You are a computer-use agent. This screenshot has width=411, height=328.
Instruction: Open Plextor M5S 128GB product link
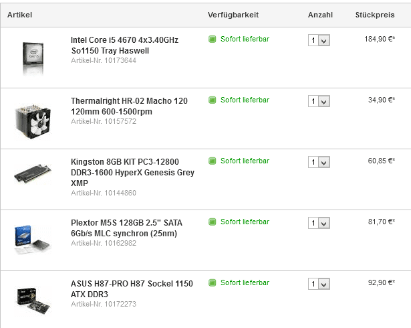[x=126, y=228]
